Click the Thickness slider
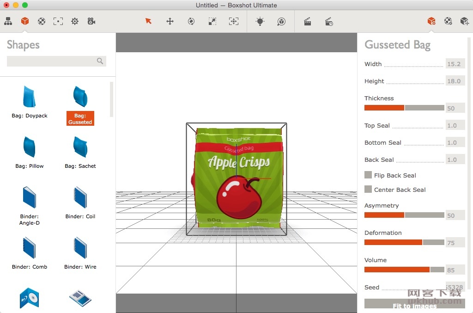The image size is (473, 313). [404, 108]
